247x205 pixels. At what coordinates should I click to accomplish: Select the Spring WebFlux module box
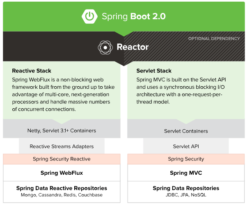click(x=62, y=173)
